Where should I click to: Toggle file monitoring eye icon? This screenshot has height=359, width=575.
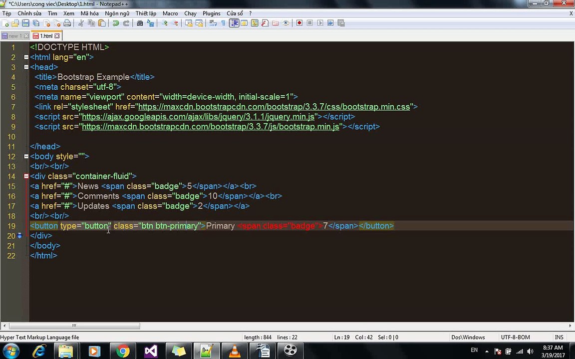point(286,23)
